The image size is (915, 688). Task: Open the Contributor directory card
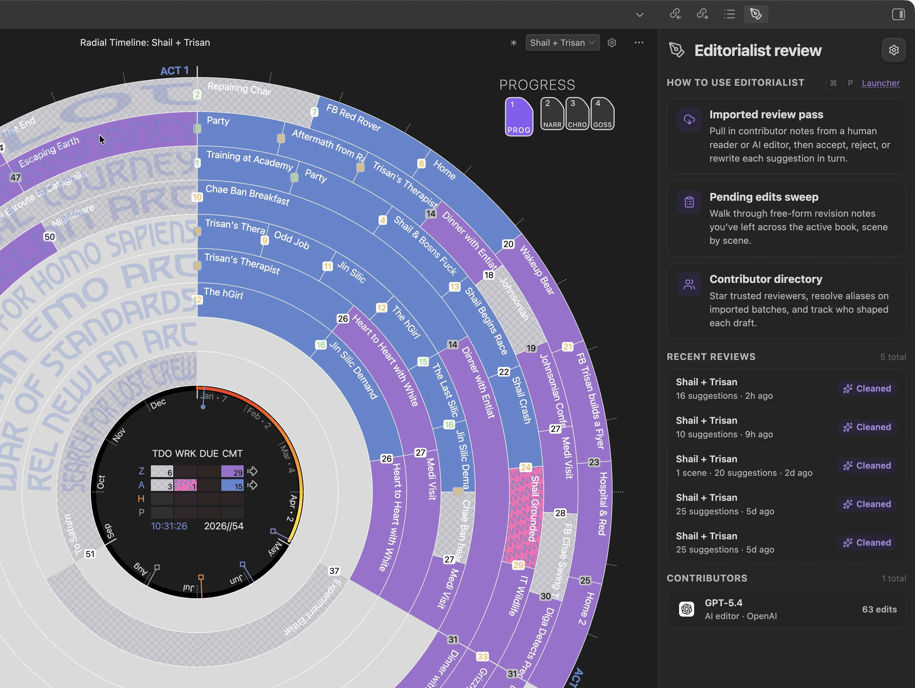(786, 301)
